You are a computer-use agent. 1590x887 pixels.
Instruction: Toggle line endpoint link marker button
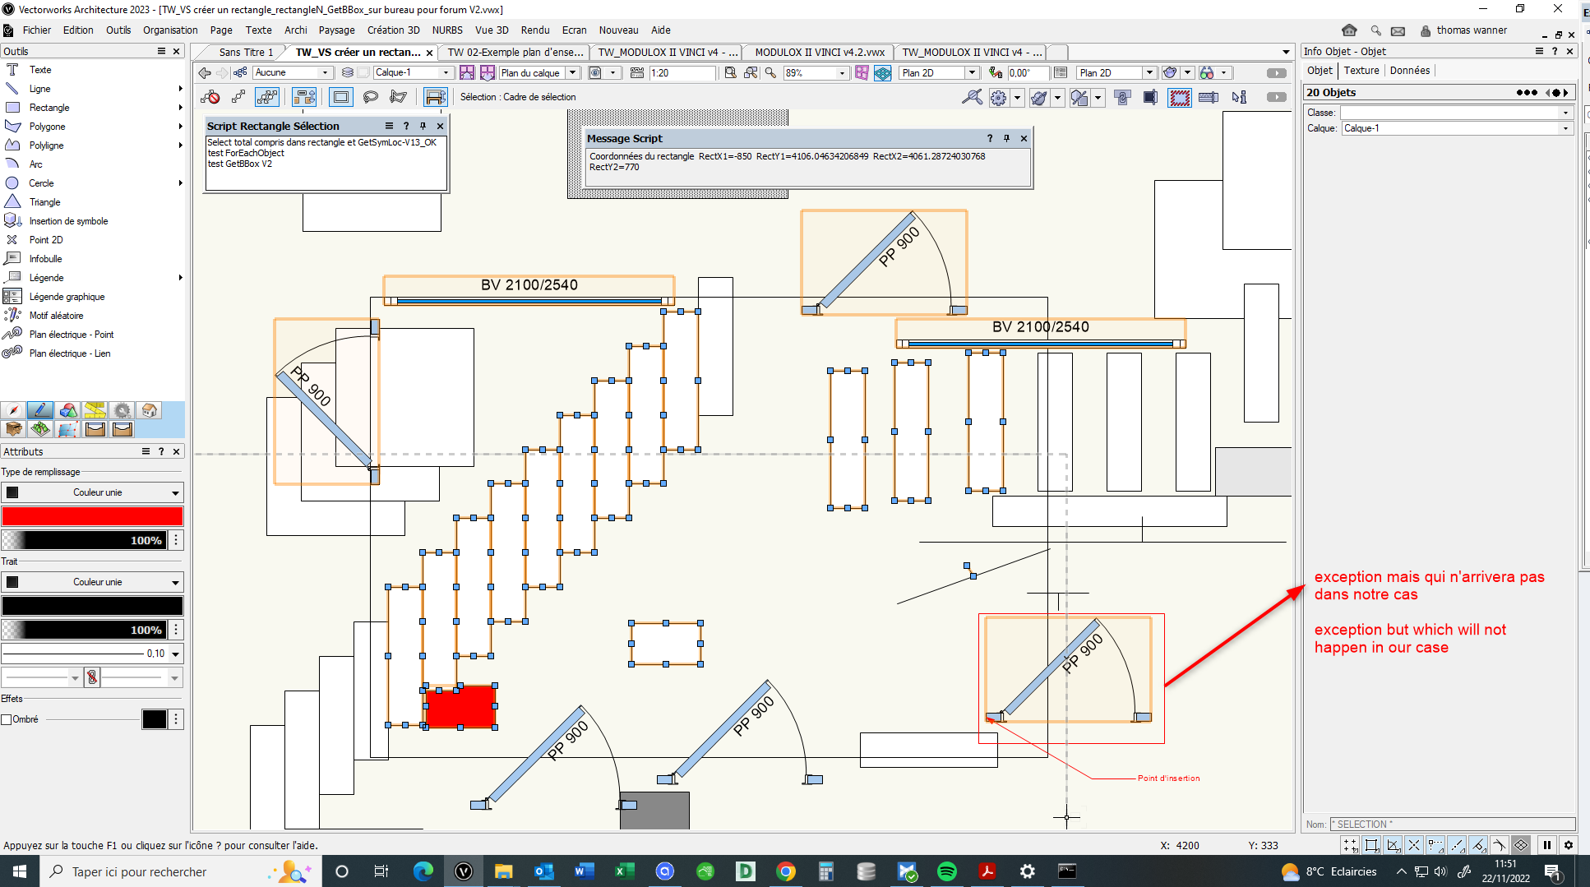pos(92,677)
